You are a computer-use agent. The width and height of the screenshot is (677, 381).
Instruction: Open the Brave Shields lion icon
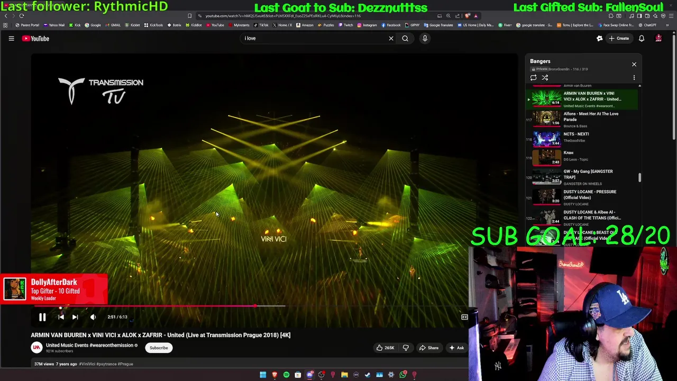tap(467, 16)
